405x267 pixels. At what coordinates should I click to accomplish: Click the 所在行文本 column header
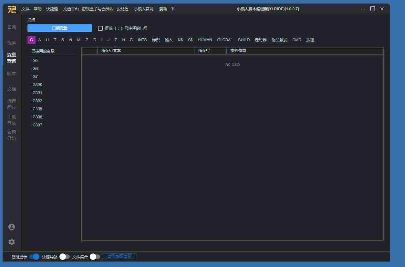(x=111, y=51)
